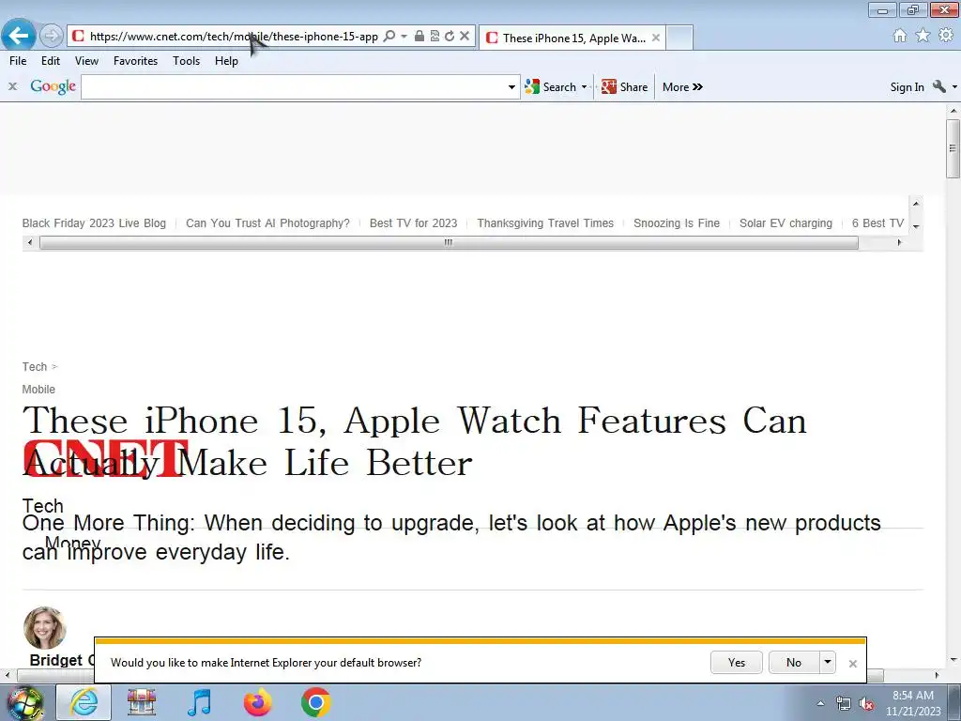Click the CNET favicon in address bar
The image size is (961, 721).
point(78,37)
